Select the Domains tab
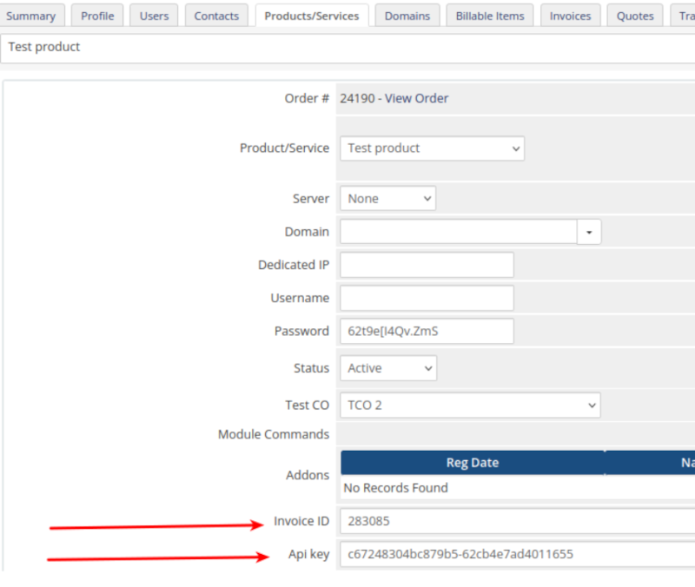 click(407, 16)
